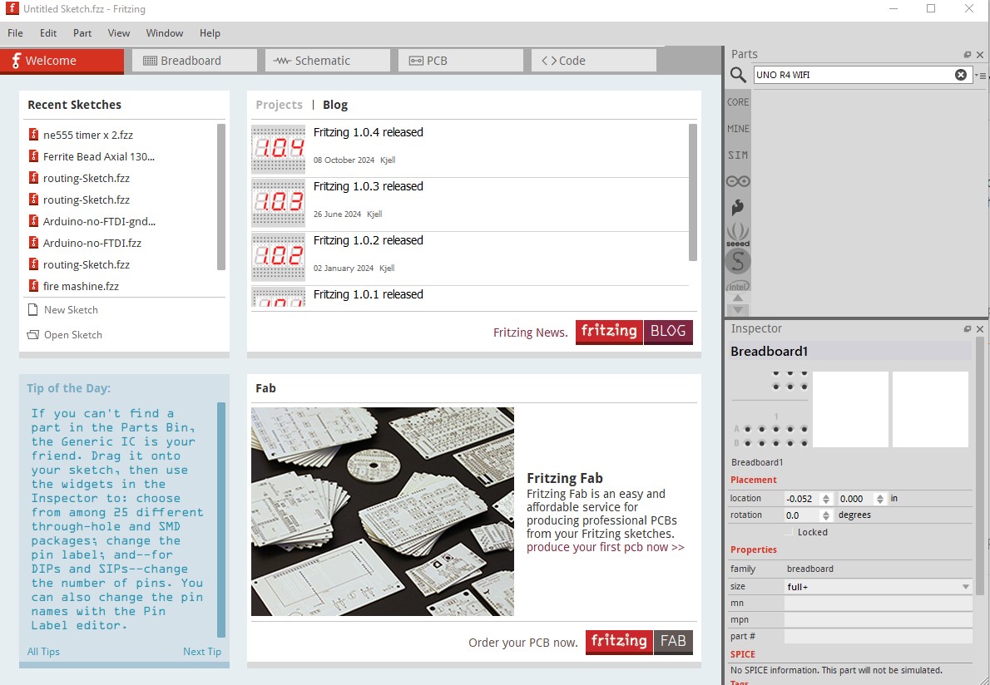Select the round S logo parts bin
The height and width of the screenshot is (685, 990).
[738, 261]
